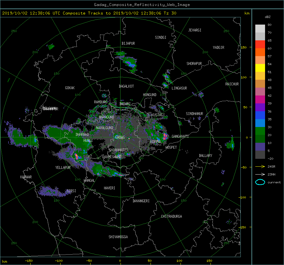Click the KOPPAL city label
This screenshot has height=265, width=284.
pyautogui.click(x=156, y=141)
